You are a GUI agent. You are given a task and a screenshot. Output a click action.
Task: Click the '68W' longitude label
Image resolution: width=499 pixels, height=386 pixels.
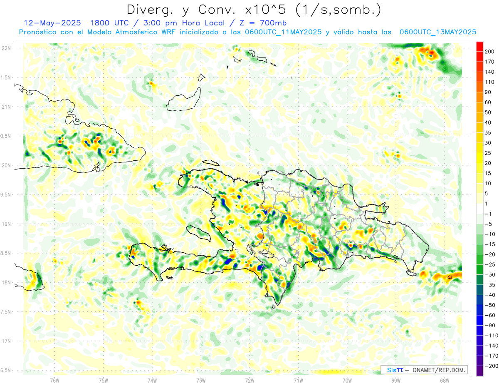445,380
